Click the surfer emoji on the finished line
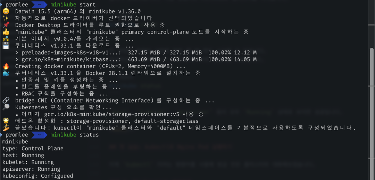 [x=6, y=128]
